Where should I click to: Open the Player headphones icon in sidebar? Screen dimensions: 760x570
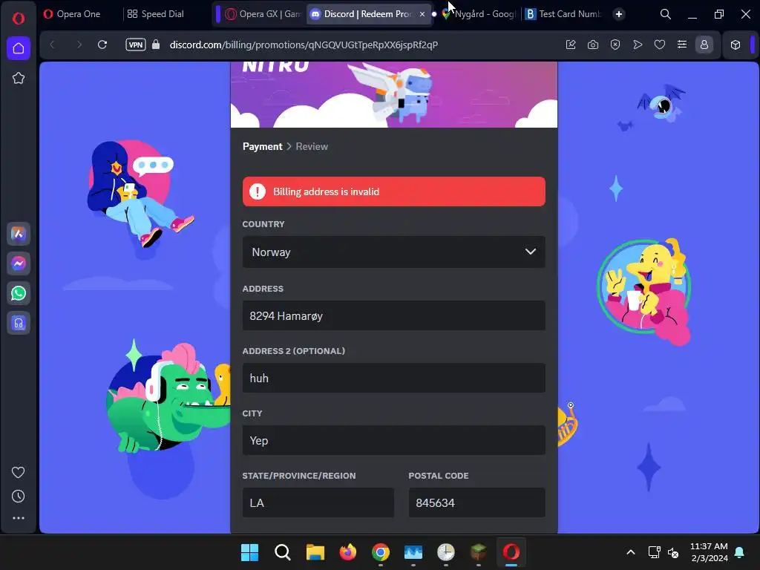click(19, 323)
